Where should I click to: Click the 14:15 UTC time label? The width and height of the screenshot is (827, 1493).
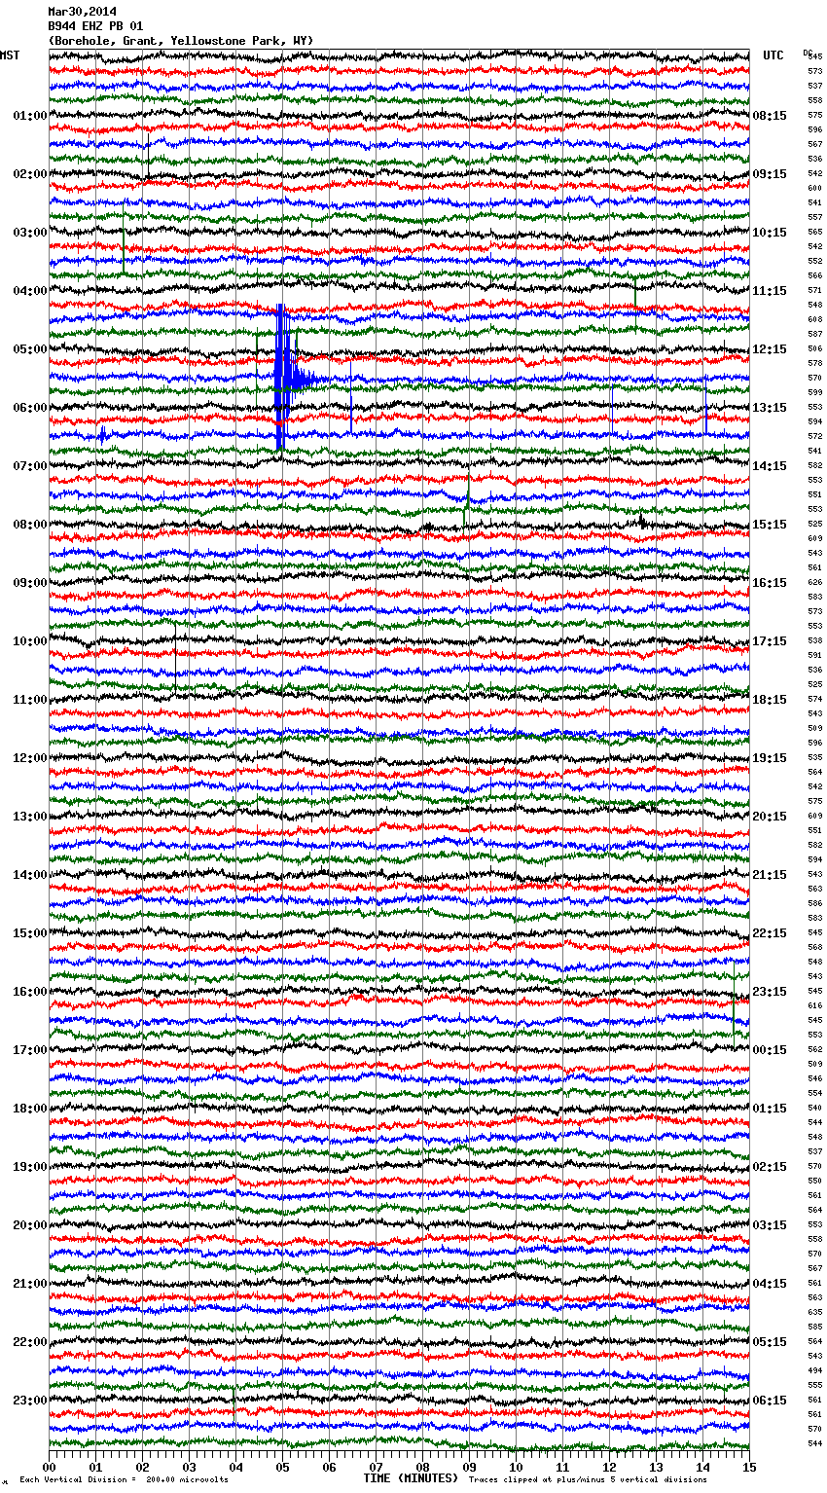(770, 466)
